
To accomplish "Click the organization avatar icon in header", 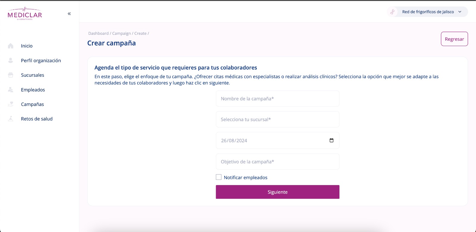I will pos(393,12).
